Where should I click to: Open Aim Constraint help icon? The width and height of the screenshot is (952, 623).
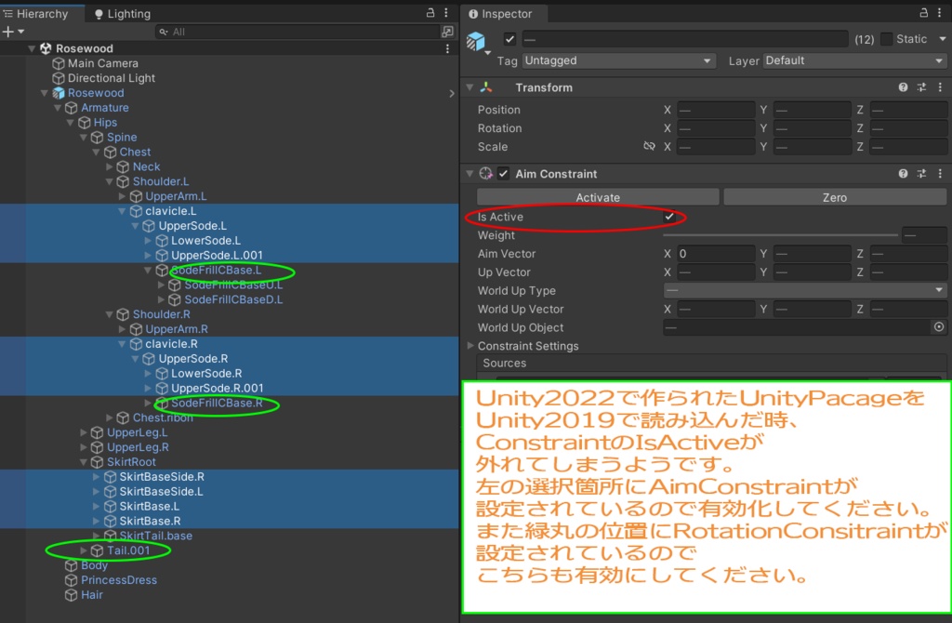click(903, 174)
